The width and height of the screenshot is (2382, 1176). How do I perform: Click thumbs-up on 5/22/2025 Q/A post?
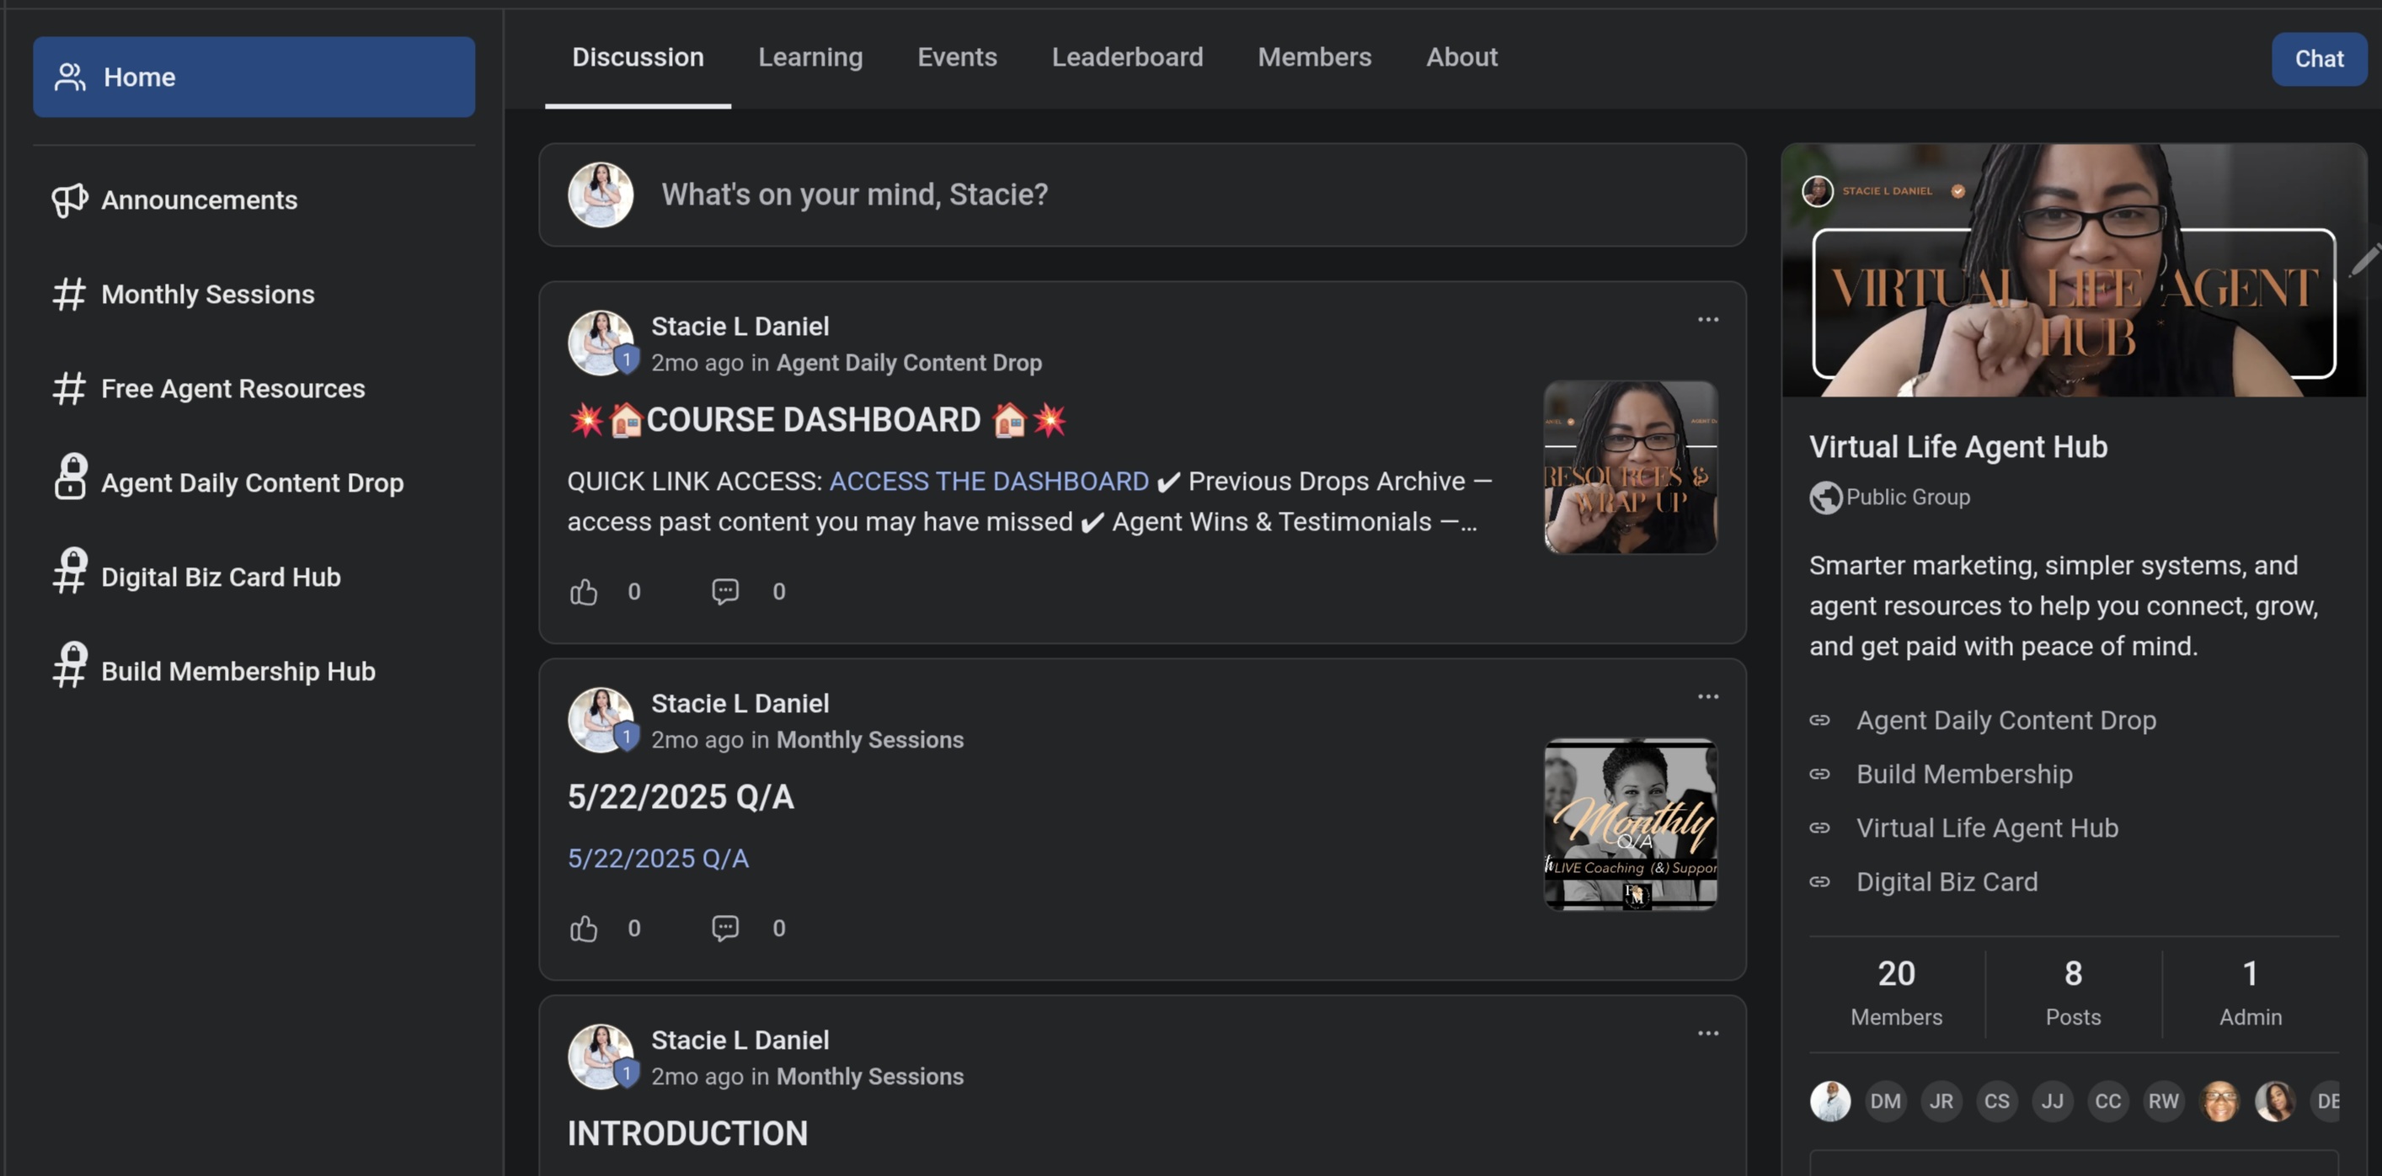584,928
